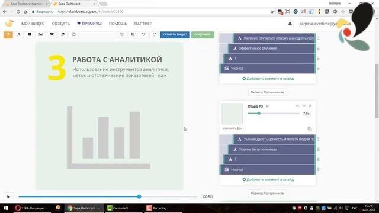
Task: Add element to the upper slide
Action: pyautogui.click(x=268, y=79)
